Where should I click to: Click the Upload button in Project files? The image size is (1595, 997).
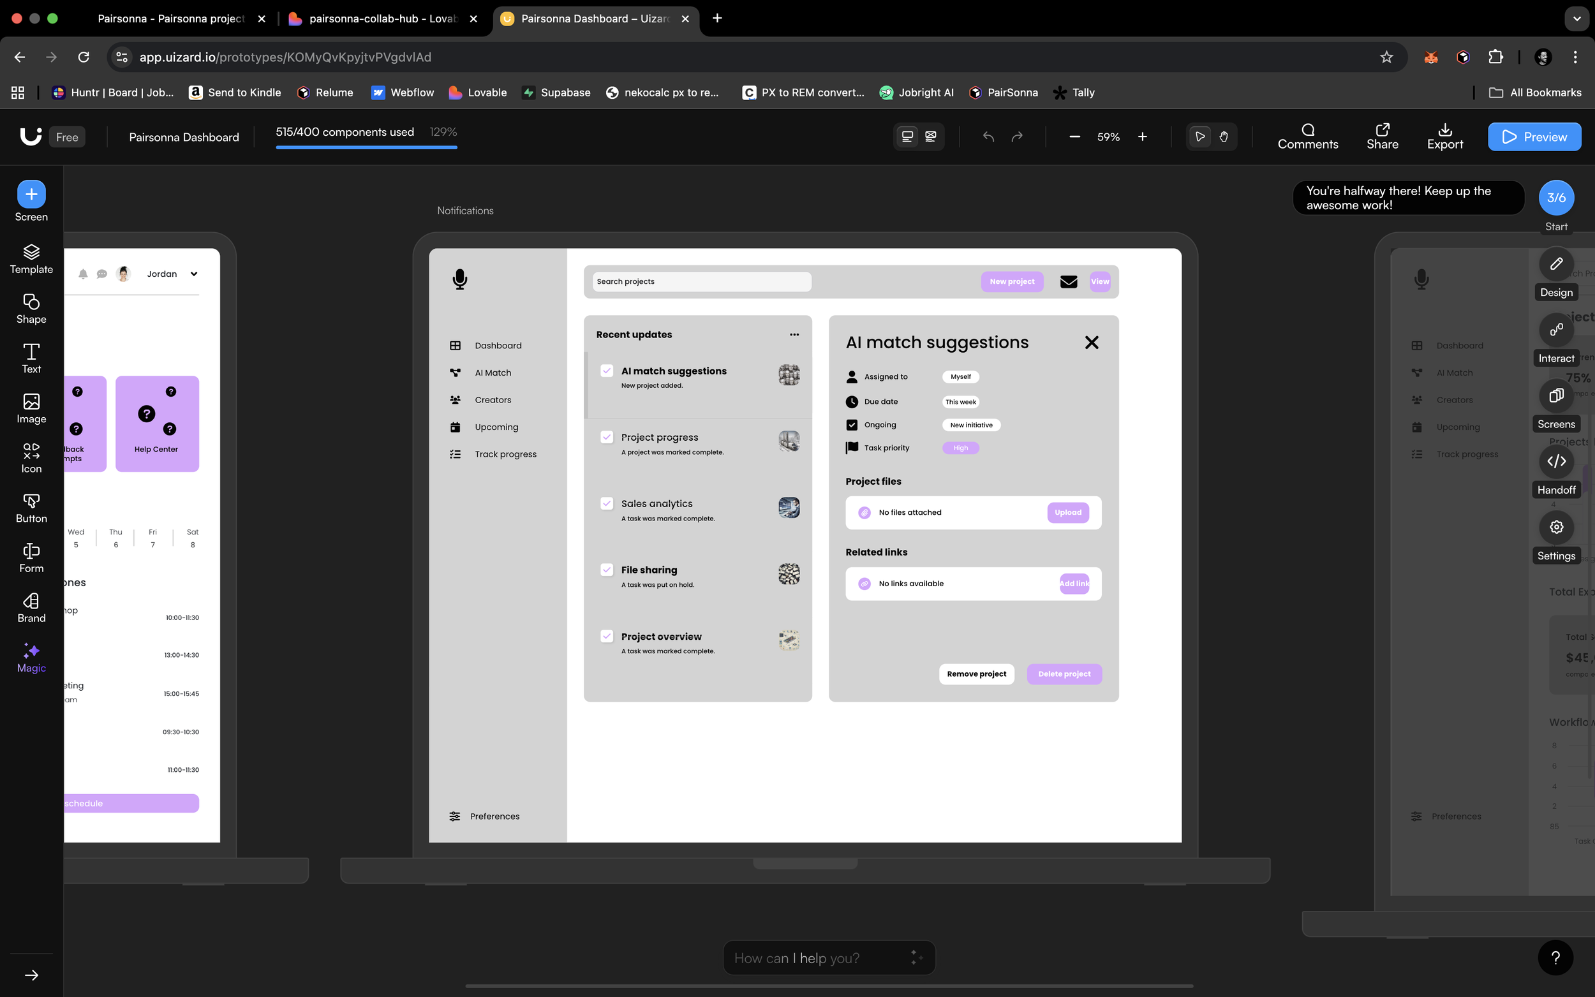point(1067,512)
